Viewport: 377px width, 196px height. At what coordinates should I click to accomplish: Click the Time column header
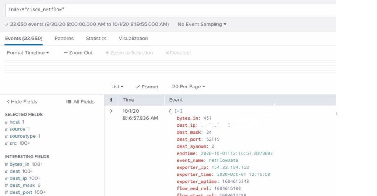pos(128,100)
